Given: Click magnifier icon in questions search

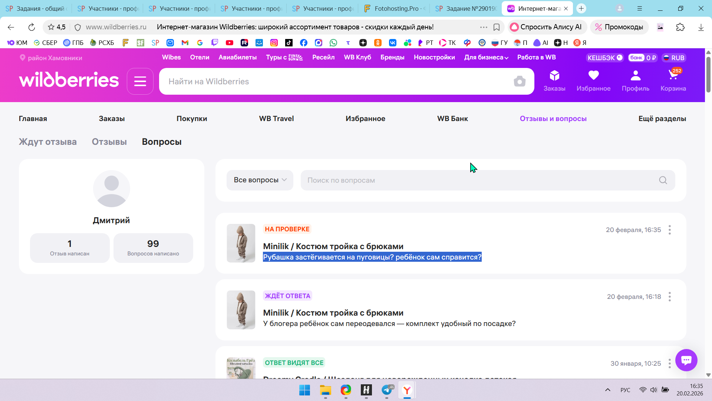Looking at the screenshot, I should click(663, 180).
